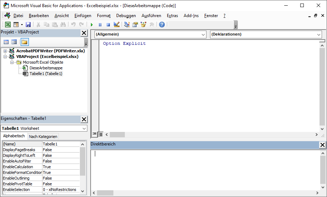Image resolution: width=327 pixels, height=197 pixels.
Task: Open the Debuggen menu
Action: click(126, 16)
